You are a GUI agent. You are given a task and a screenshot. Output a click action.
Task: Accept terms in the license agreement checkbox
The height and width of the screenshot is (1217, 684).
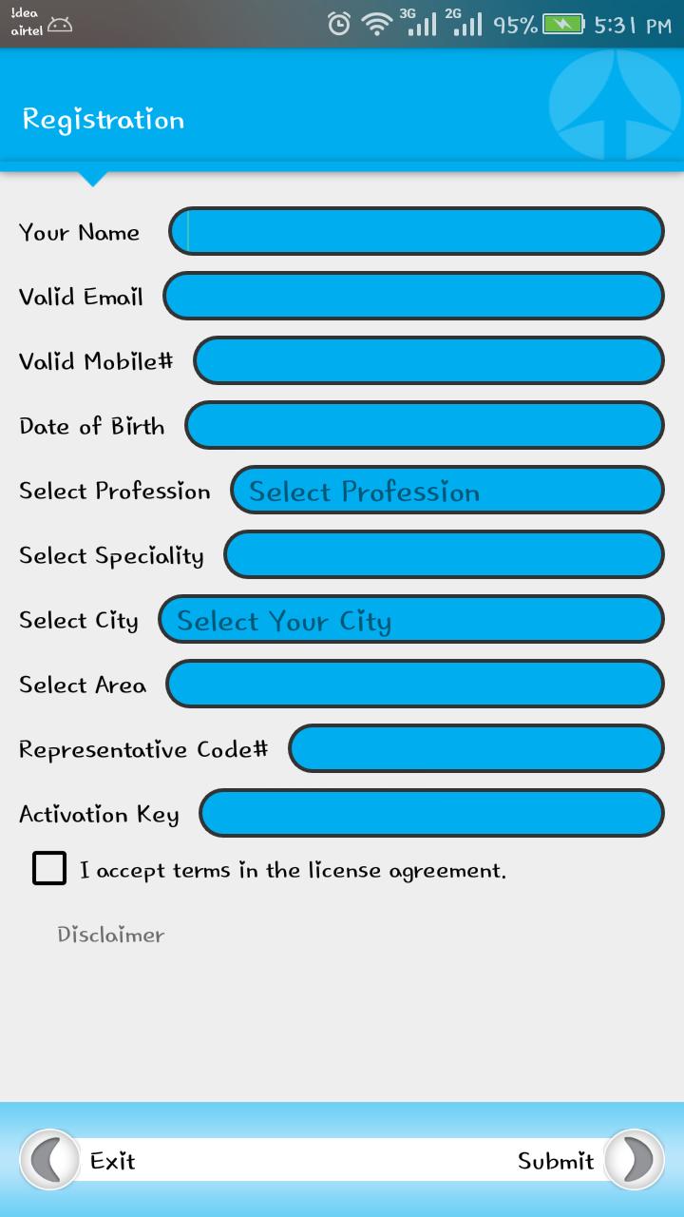(x=49, y=869)
